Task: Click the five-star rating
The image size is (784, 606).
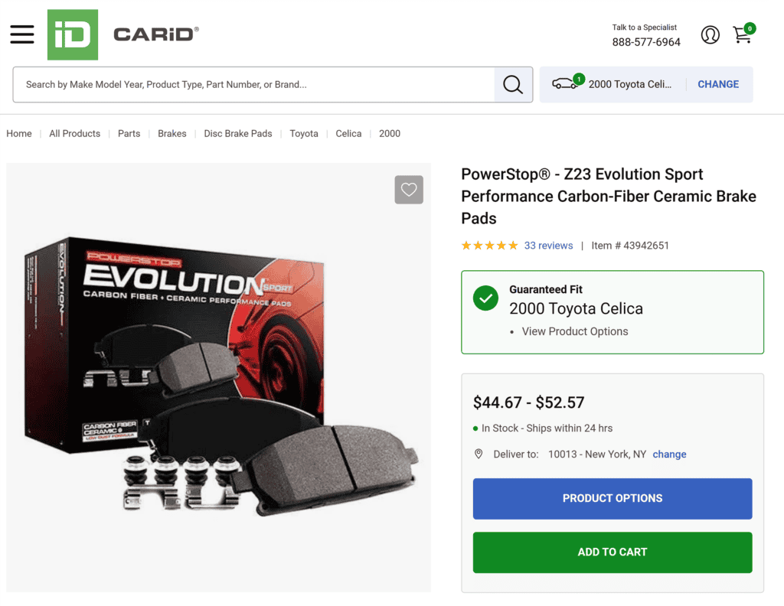Action: point(489,246)
